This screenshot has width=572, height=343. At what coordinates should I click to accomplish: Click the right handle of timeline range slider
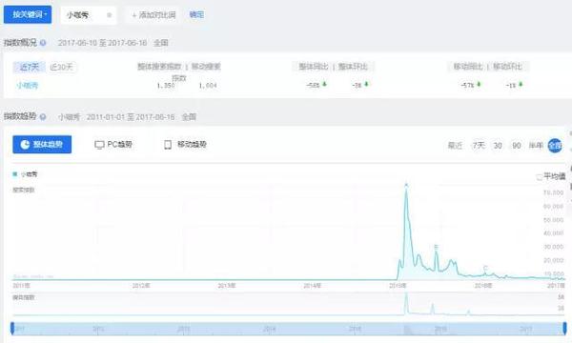pos(564,329)
